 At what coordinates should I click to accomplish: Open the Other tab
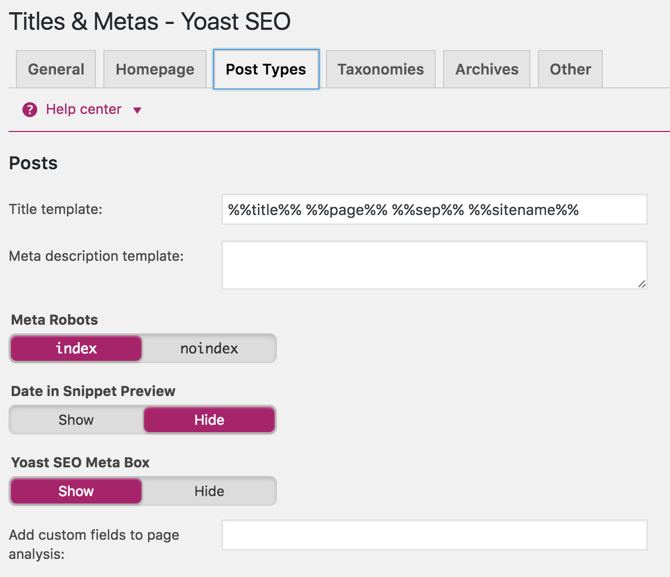(x=570, y=69)
